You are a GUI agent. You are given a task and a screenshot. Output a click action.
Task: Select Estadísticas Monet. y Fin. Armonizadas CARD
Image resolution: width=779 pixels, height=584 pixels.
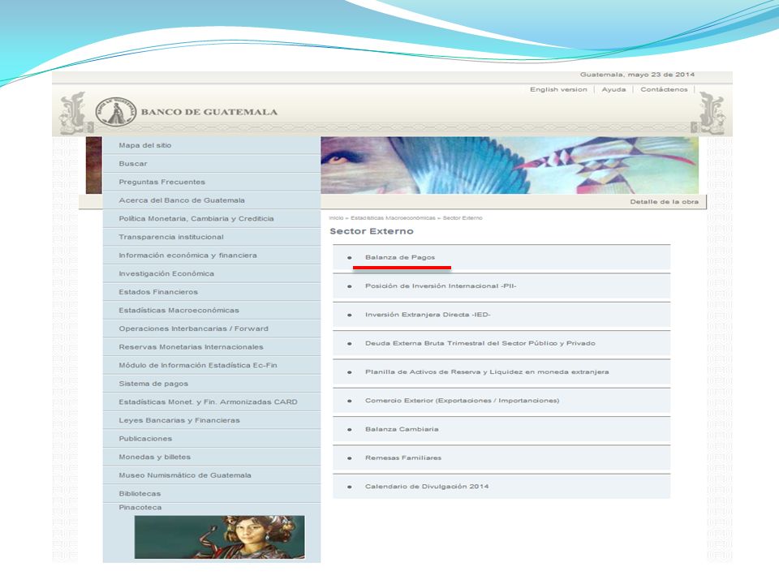[212, 403]
